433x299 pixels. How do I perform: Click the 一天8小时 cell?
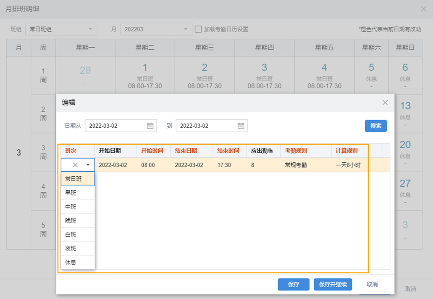point(348,165)
